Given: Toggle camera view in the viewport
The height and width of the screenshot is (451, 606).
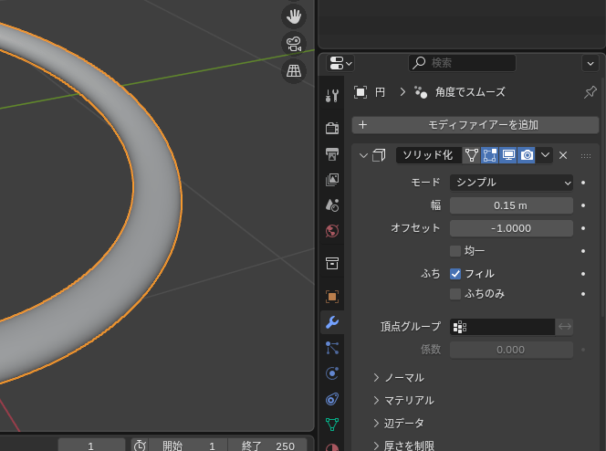Looking at the screenshot, I should tap(294, 44).
